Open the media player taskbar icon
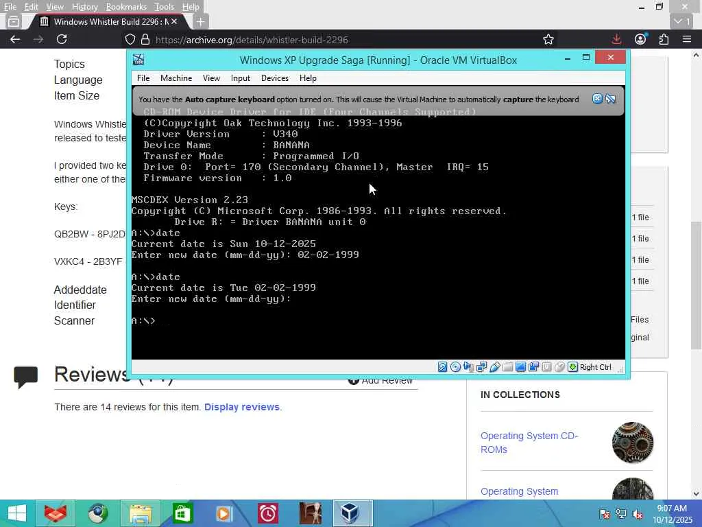Screen dimensions: 702x527 [x=224, y=513]
